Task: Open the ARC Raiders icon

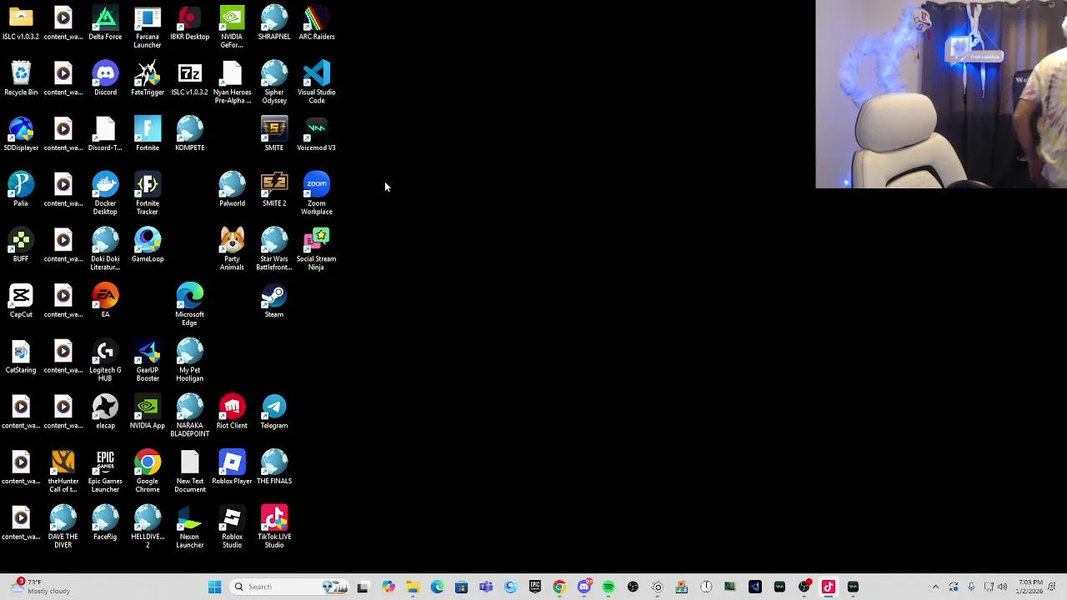Action: pos(317,23)
